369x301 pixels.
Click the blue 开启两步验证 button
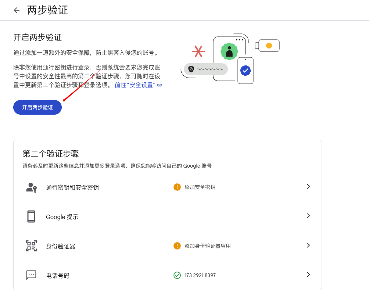point(37,107)
